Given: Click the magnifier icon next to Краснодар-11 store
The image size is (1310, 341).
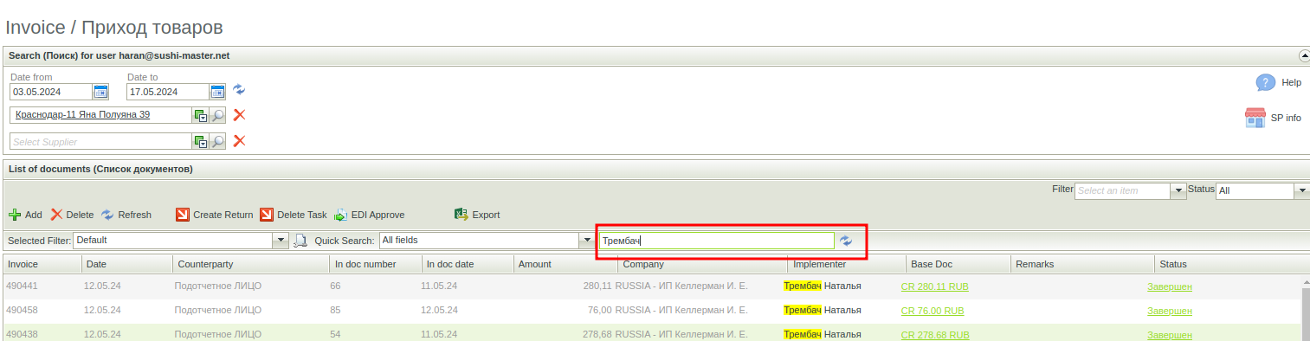Looking at the screenshot, I should 218,116.
